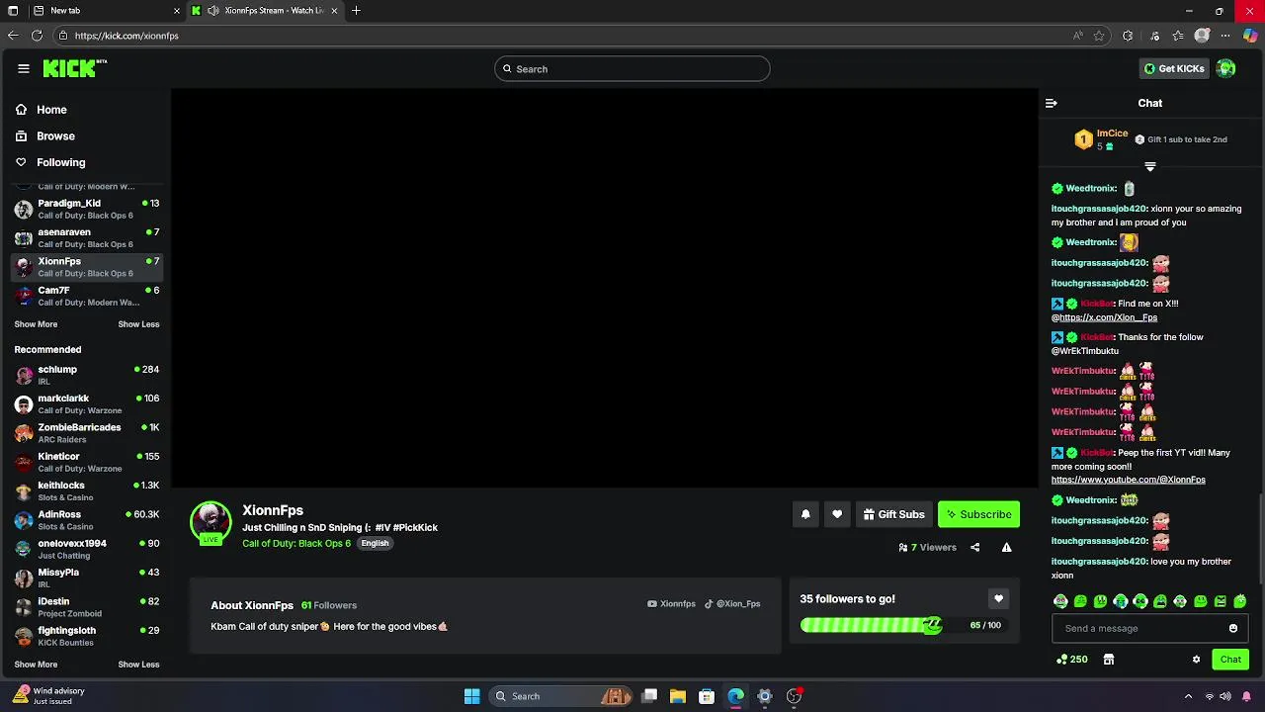Open the Xionnfps YouTube social link

coord(671,604)
